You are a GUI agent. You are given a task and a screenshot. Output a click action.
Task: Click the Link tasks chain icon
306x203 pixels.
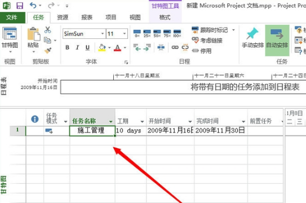click(x=175, y=47)
